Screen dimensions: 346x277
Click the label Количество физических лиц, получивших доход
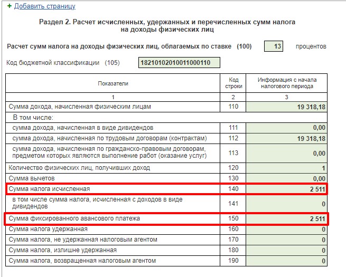(79, 168)
